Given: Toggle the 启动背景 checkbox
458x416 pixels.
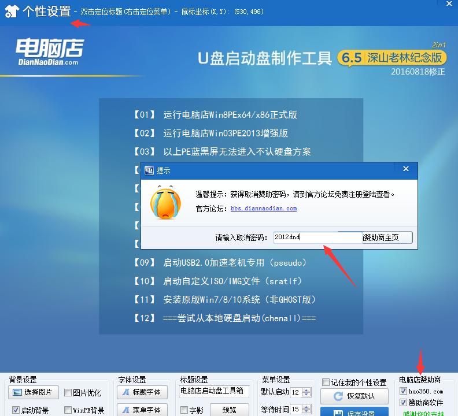Looking at the screenshot, I should coord(16,410).
